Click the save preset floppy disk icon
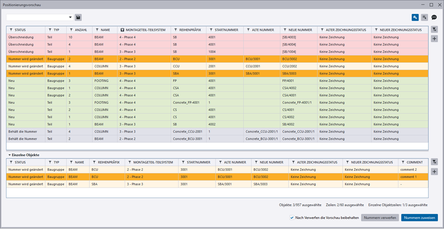Viewport: 444px width, 229px height. click(78, 18)
